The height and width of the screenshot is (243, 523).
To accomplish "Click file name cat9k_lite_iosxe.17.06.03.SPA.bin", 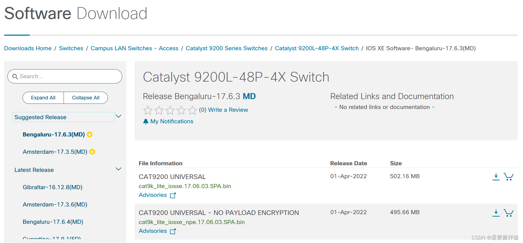I will 185,186.
